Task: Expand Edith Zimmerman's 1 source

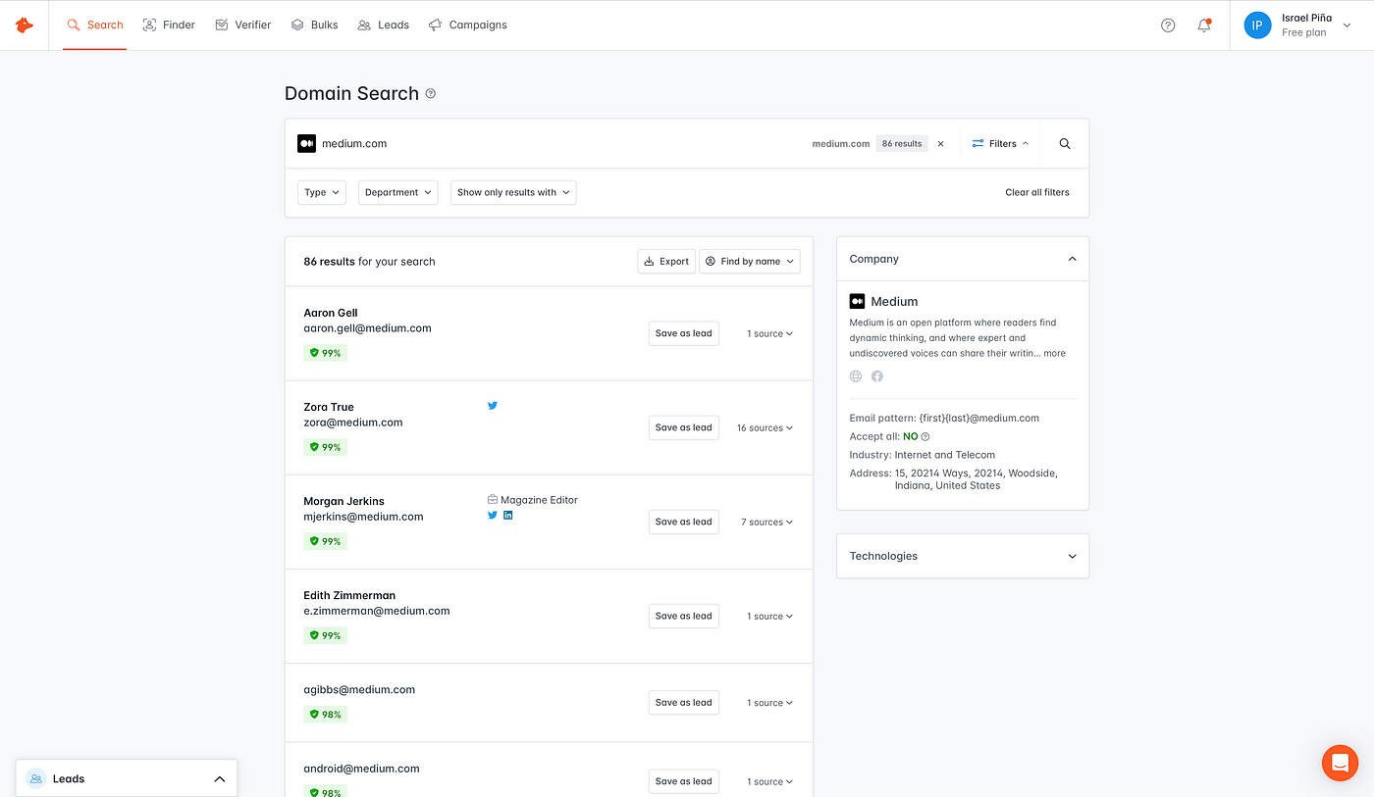Action: (x=769, y=617)
